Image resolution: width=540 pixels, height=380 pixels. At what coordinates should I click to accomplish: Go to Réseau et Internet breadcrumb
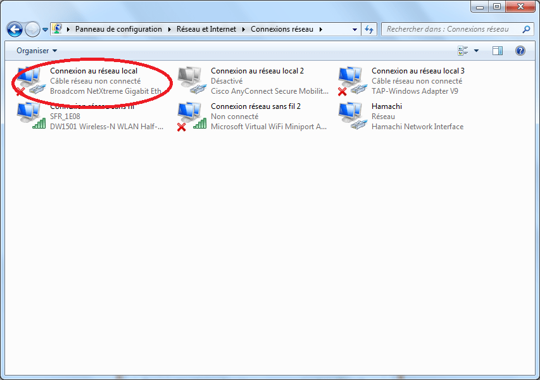click(206, 29)
